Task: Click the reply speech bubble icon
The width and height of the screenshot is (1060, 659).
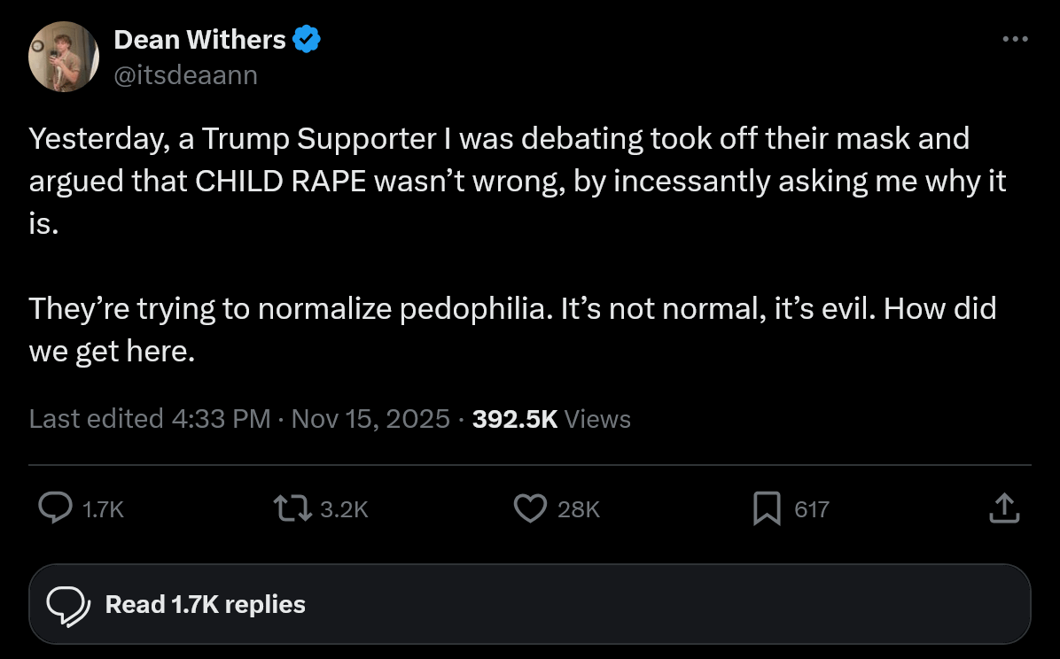Action: point(56,508)
